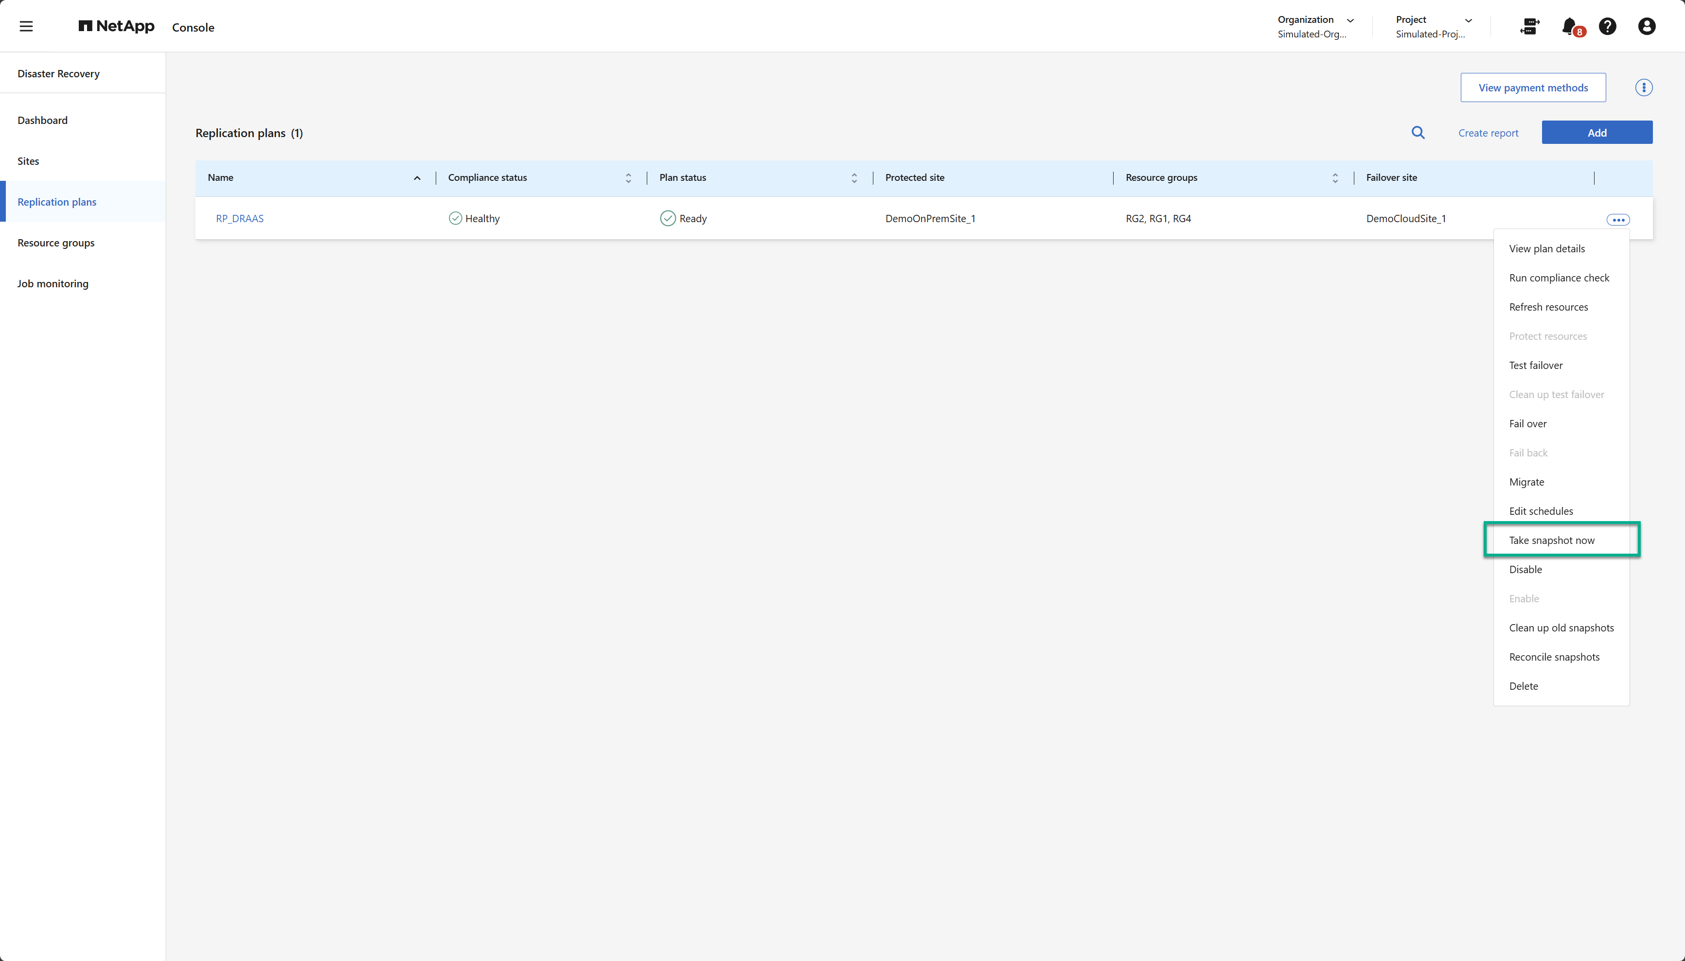Click the agents server icon in header

(1529, 26)
